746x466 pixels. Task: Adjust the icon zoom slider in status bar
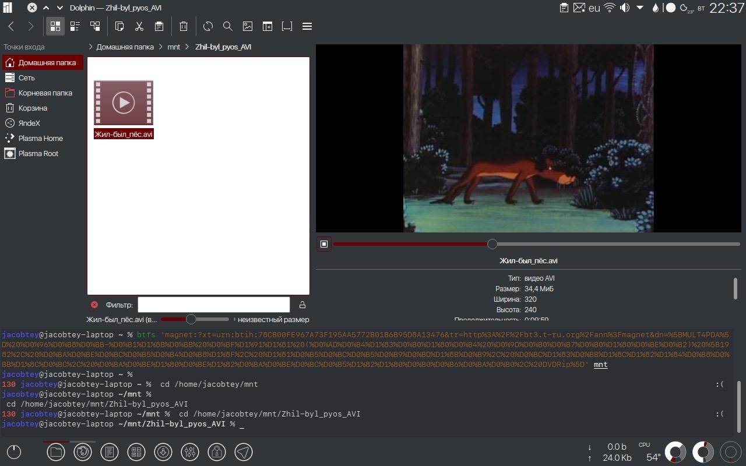pos(195,319)
